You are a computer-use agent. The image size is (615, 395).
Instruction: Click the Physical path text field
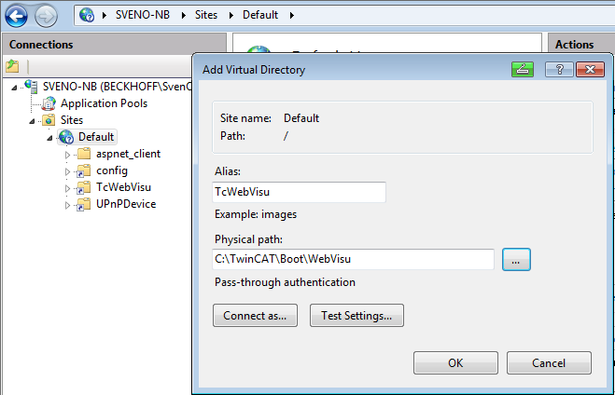tap(353, 259)
